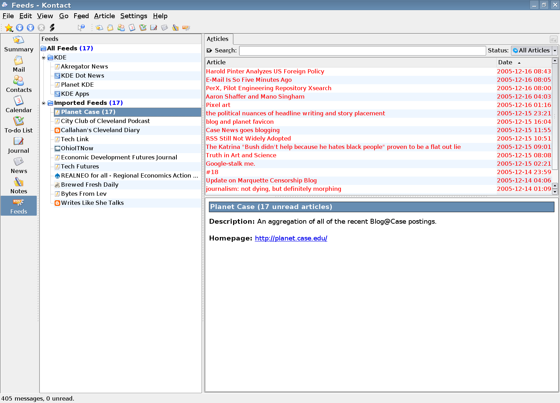Open the Article menu

(x=105, y=16)
